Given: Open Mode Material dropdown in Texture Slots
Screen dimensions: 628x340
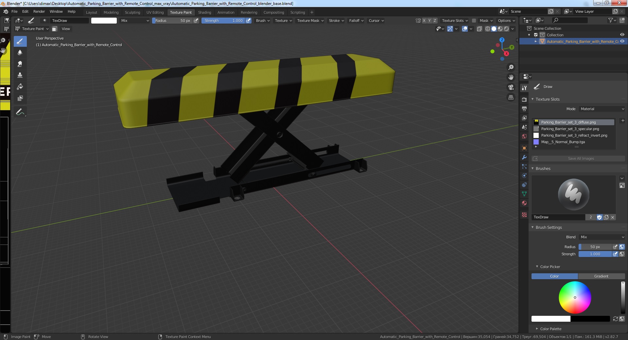Looking at the screenshot, I should pos(602,109).
